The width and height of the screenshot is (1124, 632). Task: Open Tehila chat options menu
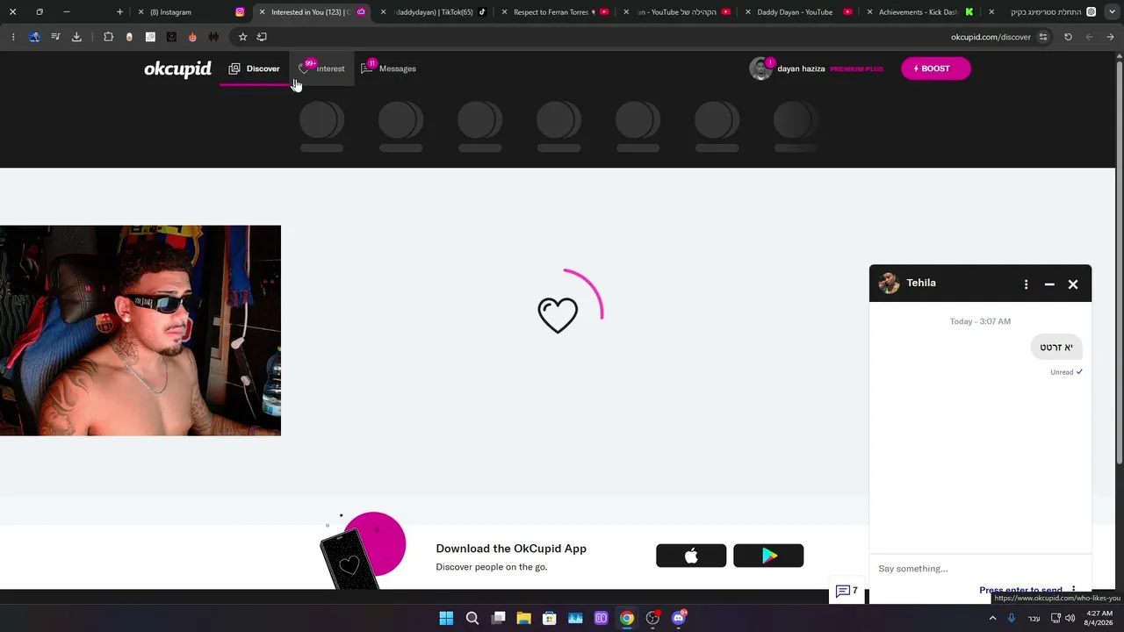pos(1026,284)
